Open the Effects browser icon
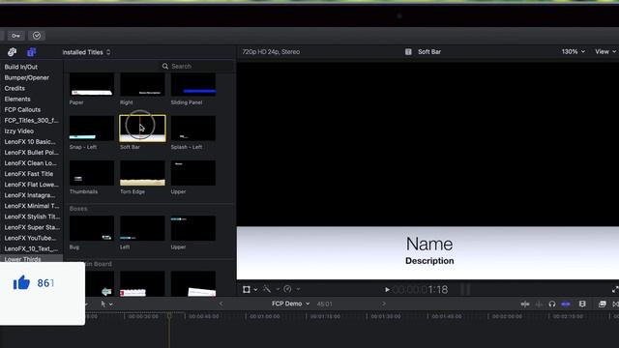This screenshot has height=348, width=619. [602, 304]
